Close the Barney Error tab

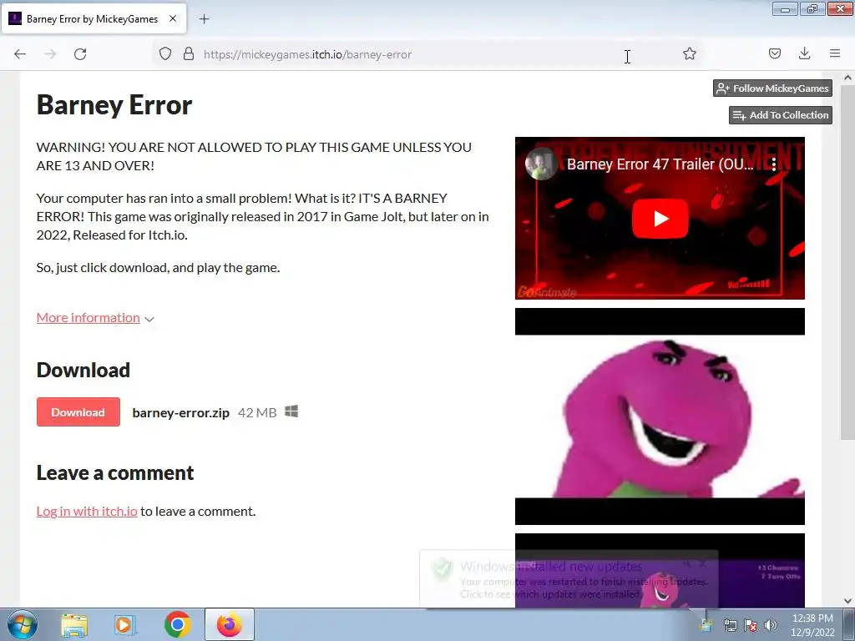tap(173, 18)
